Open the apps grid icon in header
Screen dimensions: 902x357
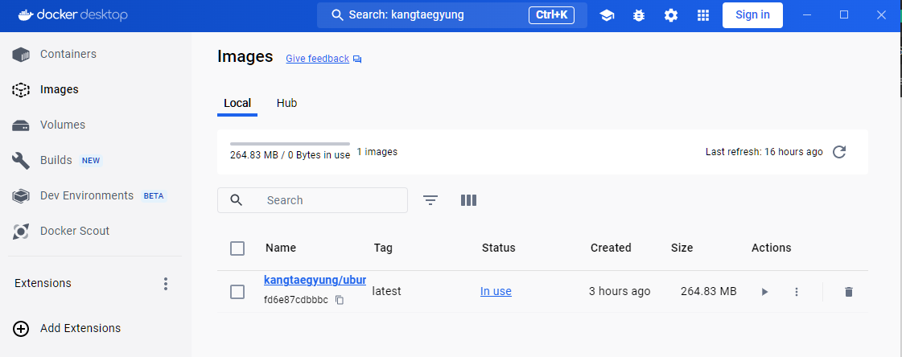[x=703, y=15]
